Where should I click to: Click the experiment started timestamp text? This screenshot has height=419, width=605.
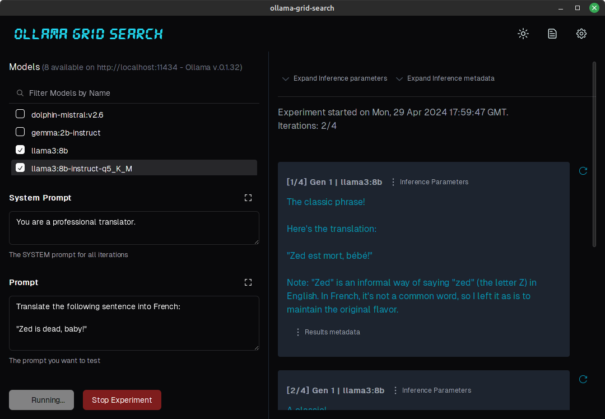[x=393, y=112]
